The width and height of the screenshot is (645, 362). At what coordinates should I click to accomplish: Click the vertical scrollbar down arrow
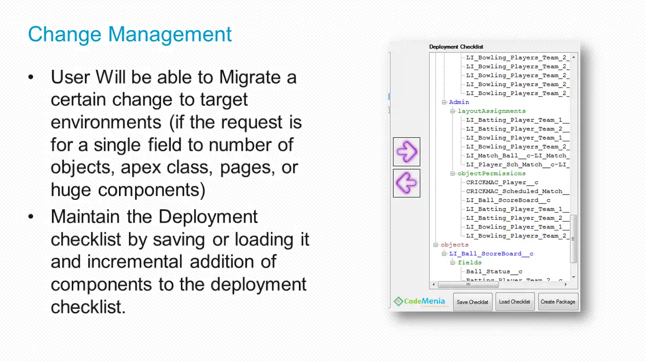574,277
